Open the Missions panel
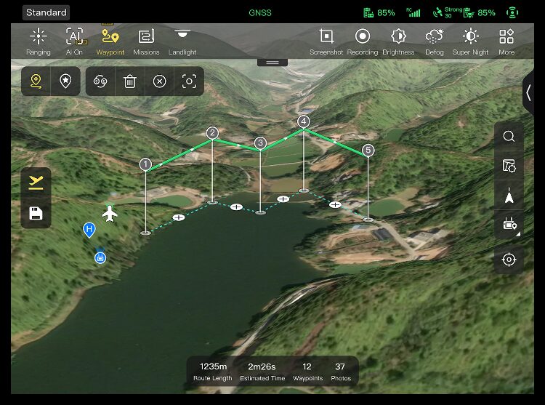This screenshot has height=405, width=545. (x=146, y=41)
